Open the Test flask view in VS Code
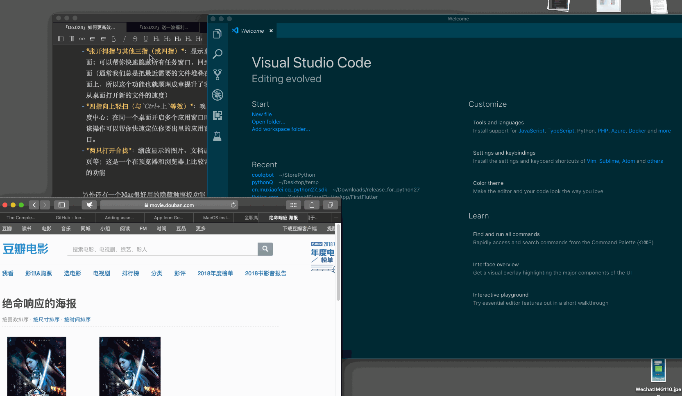Screen dimensions: 682x396 218,136
